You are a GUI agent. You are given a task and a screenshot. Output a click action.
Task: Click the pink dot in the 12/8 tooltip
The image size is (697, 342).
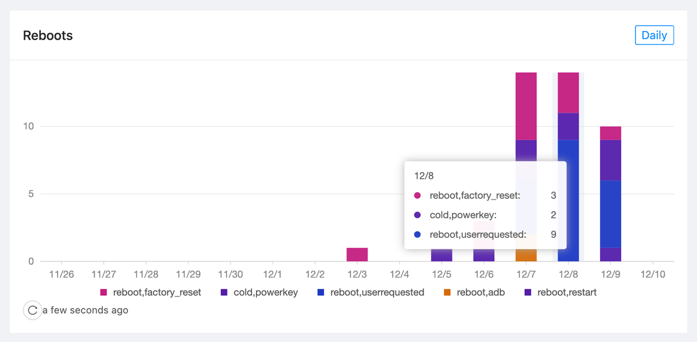(x=418, y=196)
